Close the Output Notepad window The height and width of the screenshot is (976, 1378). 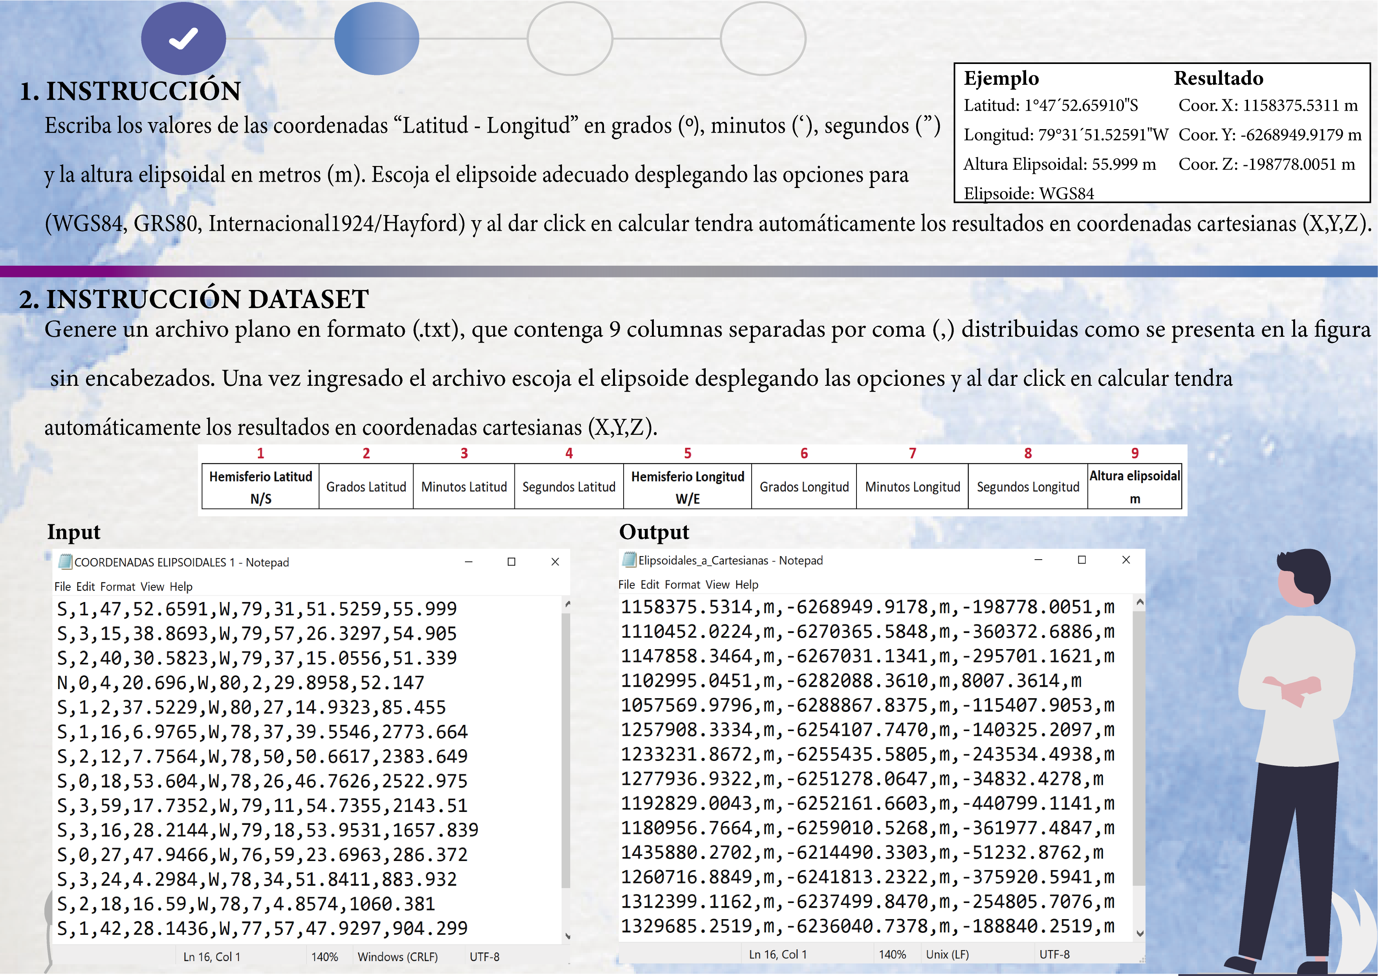(x=1126, y=560)
